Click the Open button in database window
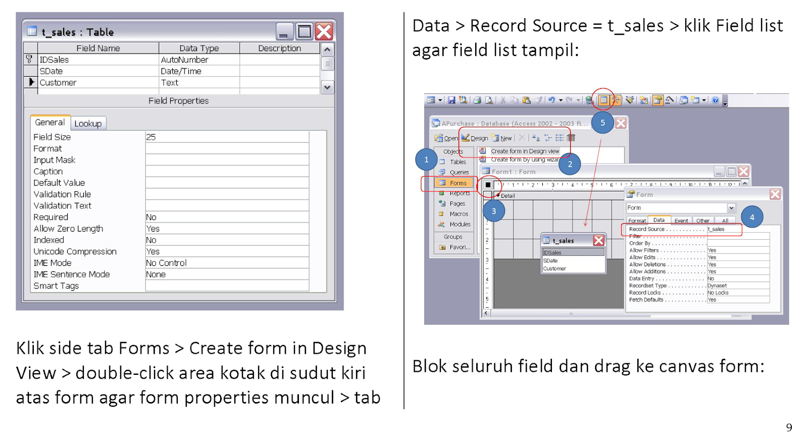Image resolution: width=808 pixels, height=445 pixels. tap(446, 138)
